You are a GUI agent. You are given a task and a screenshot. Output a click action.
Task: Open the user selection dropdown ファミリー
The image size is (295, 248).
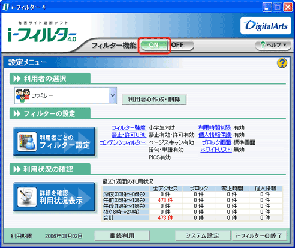pyautogui.click(x=65, y=95)
